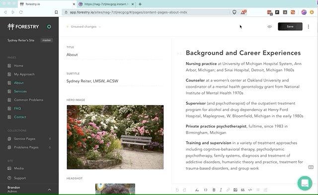Insert a link with the chain icon

(228, 190)
